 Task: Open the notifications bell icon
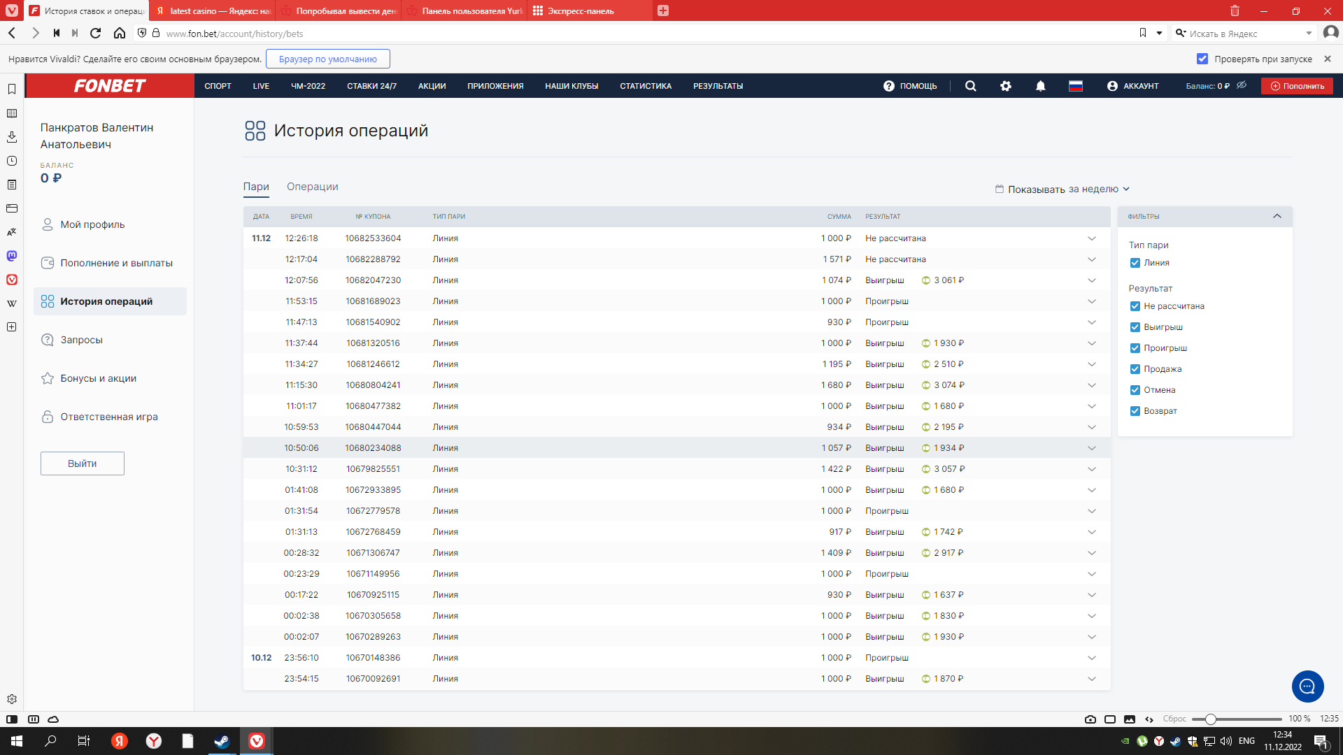point(1041,86)
